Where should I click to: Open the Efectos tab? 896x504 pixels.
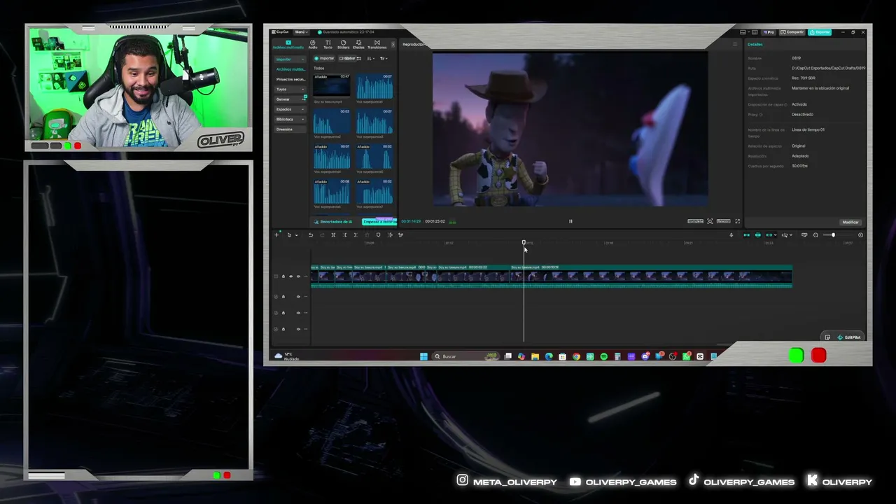pos(358,44)
